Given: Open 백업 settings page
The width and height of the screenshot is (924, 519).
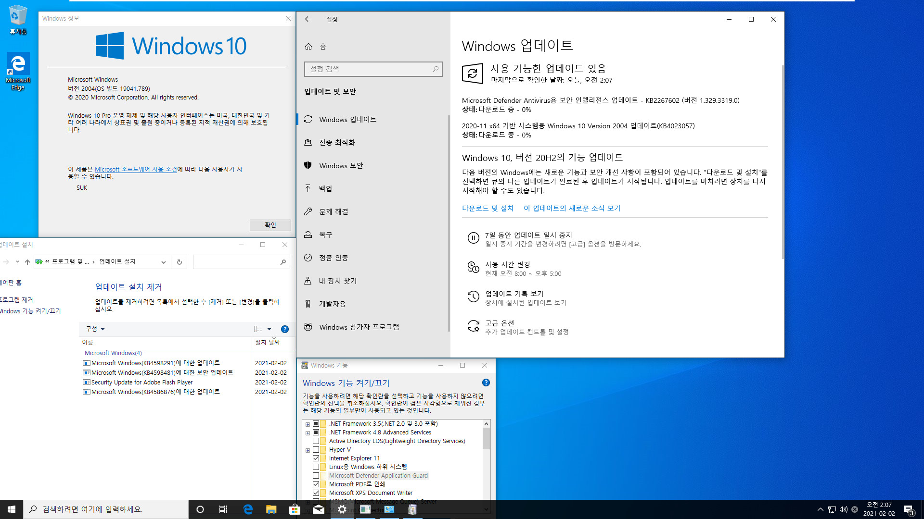Looking at the screenshot, I should coord(372,188).
